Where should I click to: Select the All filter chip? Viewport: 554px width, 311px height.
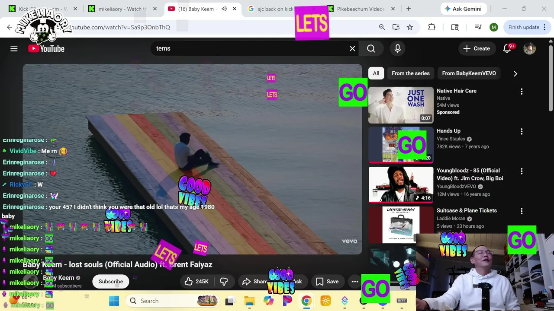(x=376, y=73)
